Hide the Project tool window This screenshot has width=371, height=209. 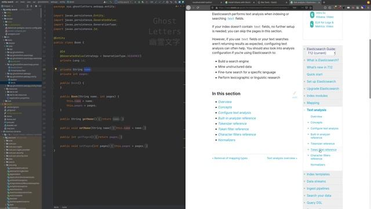[40, 6]
